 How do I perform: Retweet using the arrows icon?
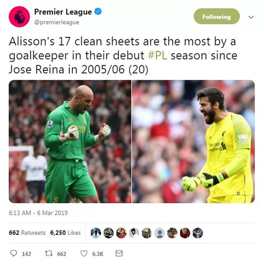[49, 254]
